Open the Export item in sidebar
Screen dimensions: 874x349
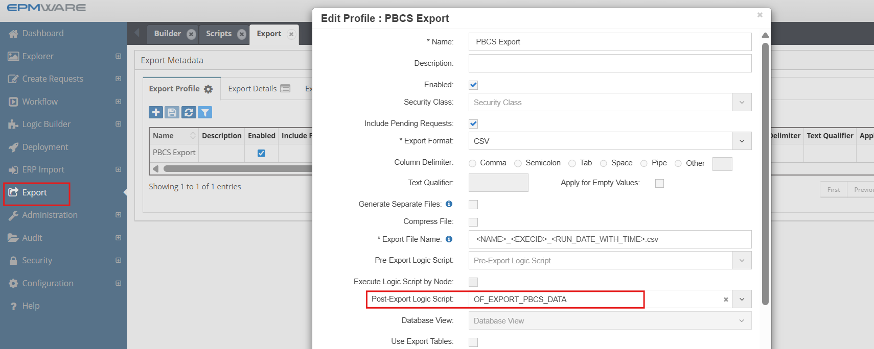tap(34, 193)
